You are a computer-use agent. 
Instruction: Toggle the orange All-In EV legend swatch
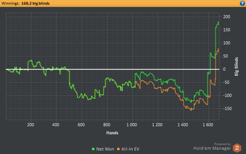point(118,149)
